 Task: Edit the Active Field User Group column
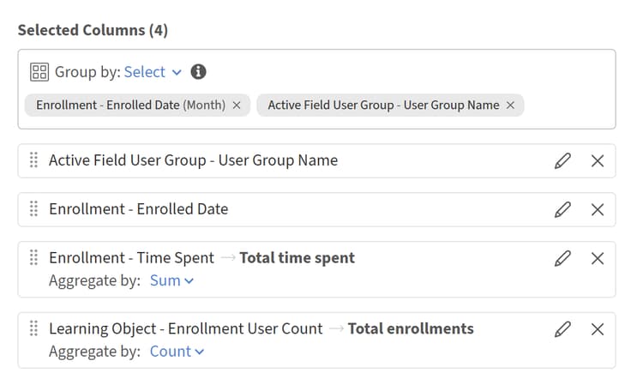[562, 160]
